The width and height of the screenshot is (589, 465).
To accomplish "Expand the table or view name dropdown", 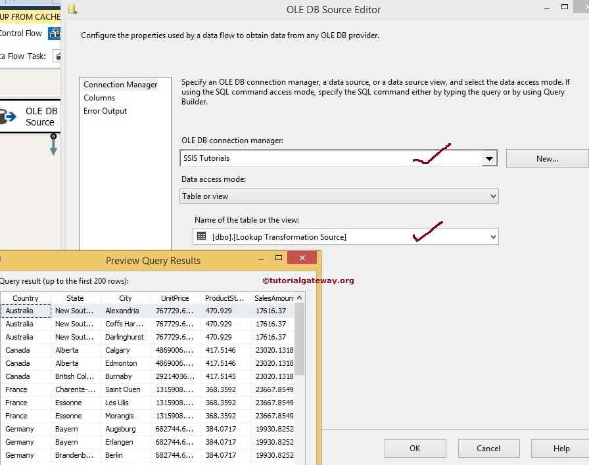I will 491,236.
